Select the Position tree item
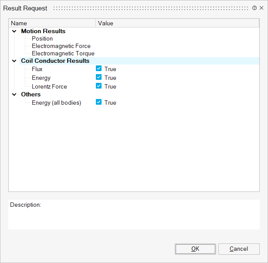Screen dimensions: 268x263 pyautogui.click(x=42, y=39)
